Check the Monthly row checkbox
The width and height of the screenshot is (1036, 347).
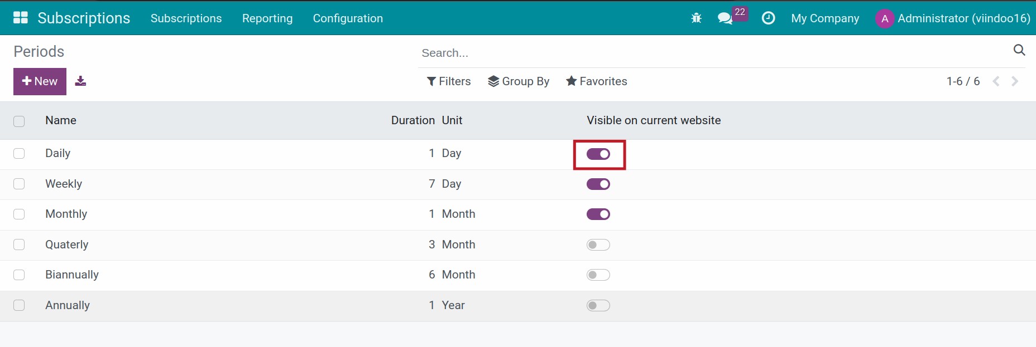19,214
